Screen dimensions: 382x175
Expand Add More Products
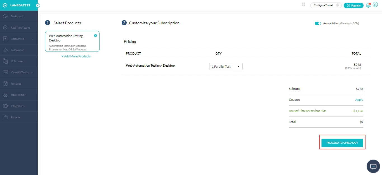point(76,56)
